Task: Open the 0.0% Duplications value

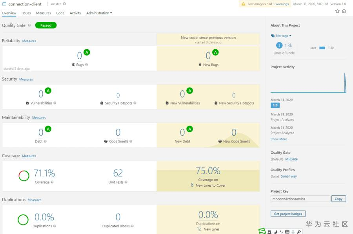Action: pos(44,217)
